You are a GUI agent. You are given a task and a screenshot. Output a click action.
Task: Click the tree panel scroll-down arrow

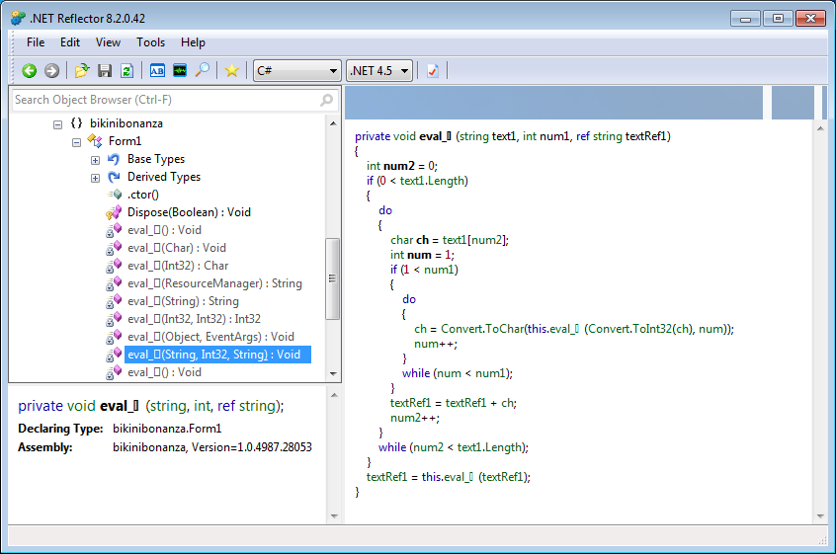click(333, 373)
